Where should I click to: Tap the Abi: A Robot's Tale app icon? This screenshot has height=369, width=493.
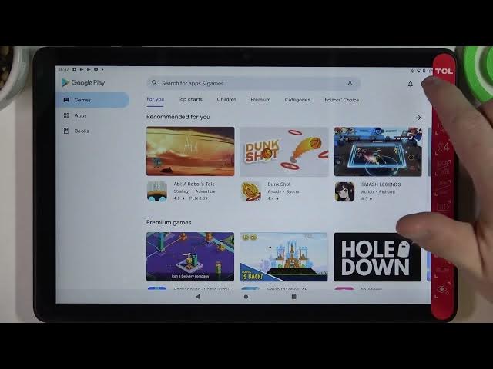pyautogui.click(x=157, y=191)
